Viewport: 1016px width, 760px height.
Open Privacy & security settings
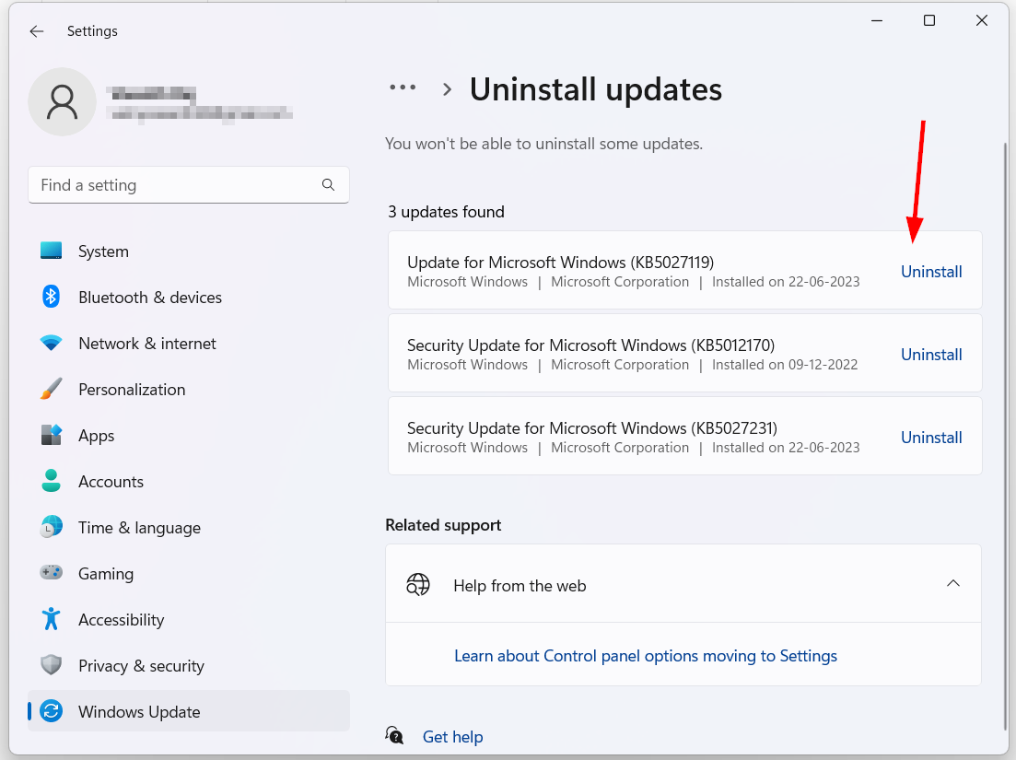[188, 665]
